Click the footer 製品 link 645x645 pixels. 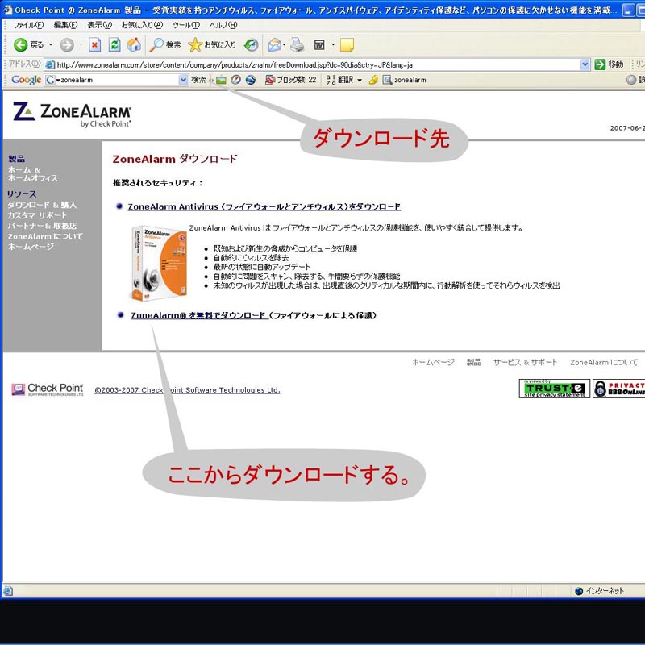(474, 362)
